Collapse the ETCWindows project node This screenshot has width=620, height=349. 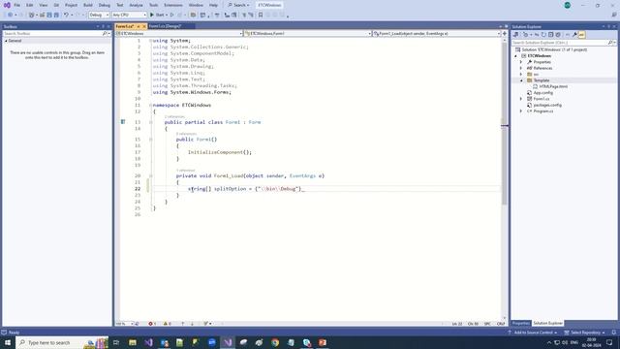click(515, 56)
